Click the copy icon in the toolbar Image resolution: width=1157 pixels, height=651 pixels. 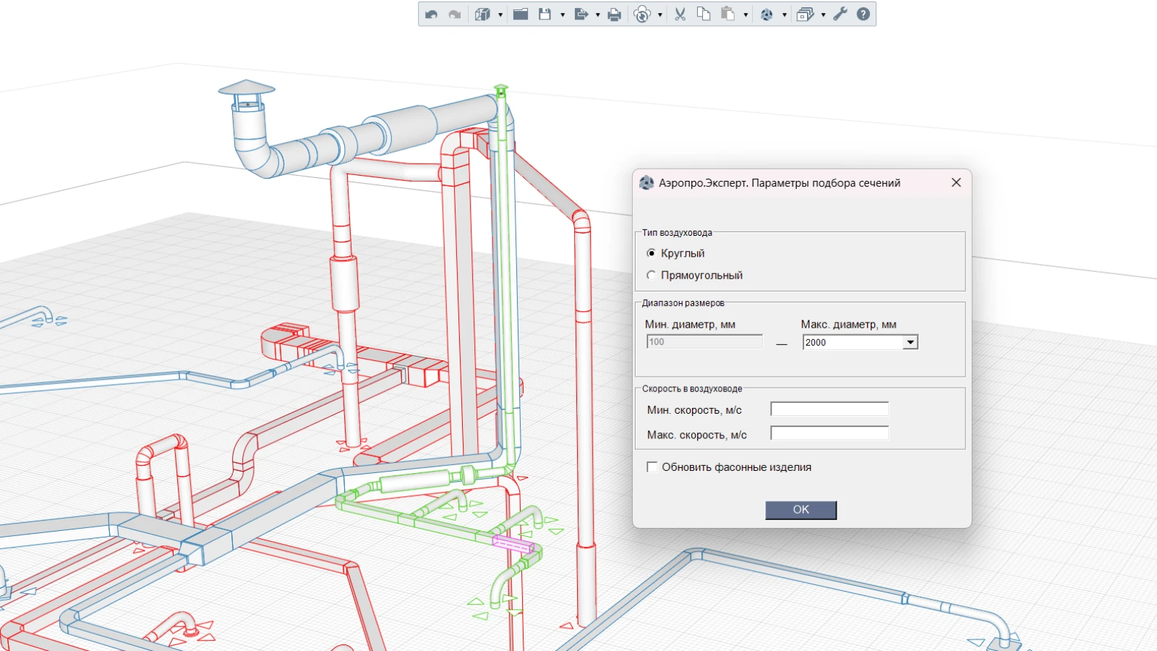pos(704,14)
